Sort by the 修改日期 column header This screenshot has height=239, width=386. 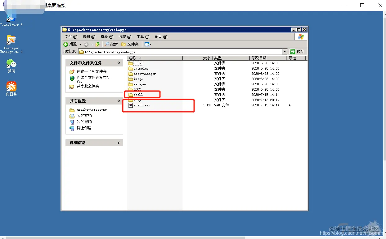pos(268,58)
